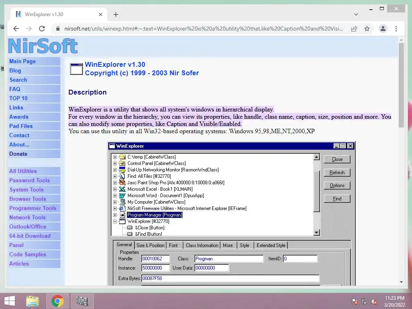This screenshot has width=412, height=309.
Task: Click the flag notification tray icon
Action: pyautogui.click(x=355, y=301)
